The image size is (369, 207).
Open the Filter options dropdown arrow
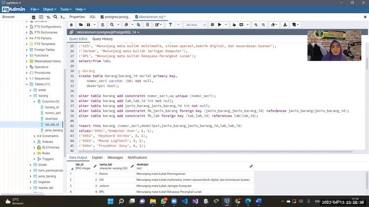click(178, 25)
